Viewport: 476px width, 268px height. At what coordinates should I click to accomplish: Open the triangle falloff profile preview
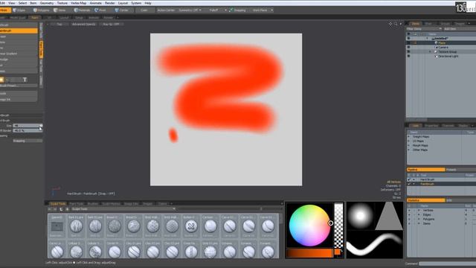389,216
